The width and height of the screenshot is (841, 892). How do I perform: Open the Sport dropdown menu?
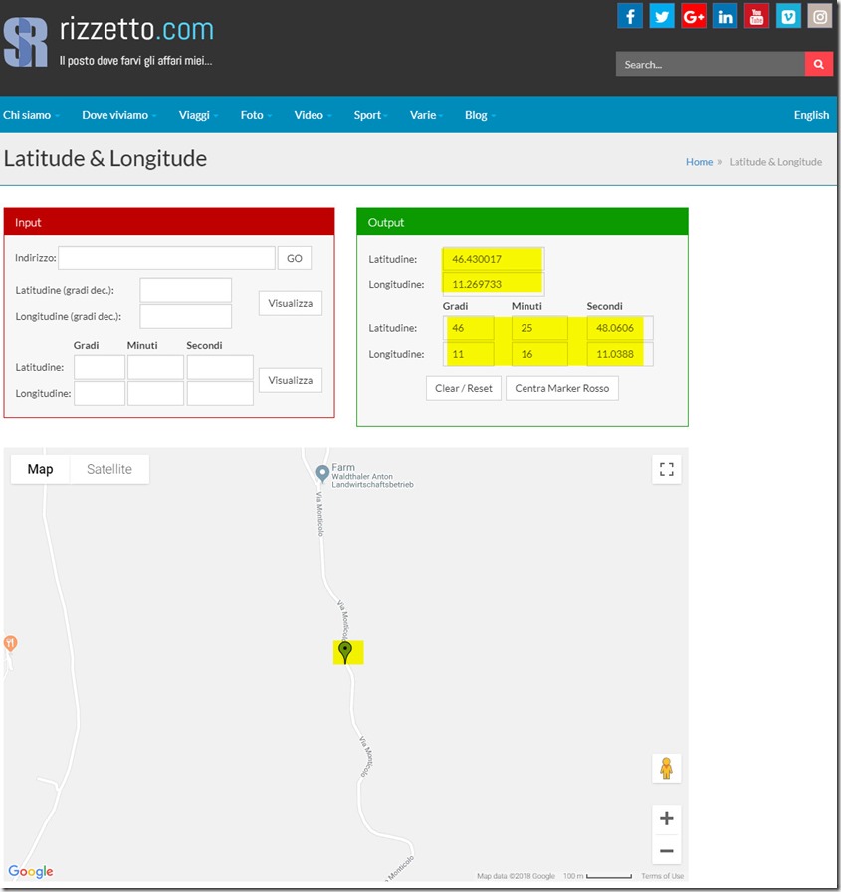371,115
